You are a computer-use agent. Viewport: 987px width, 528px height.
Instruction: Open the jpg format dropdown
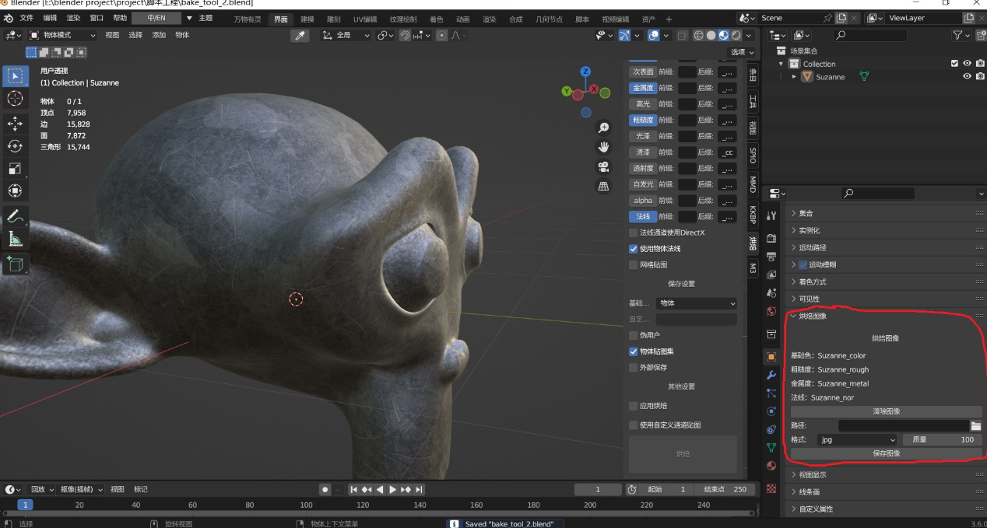(859, 439)
